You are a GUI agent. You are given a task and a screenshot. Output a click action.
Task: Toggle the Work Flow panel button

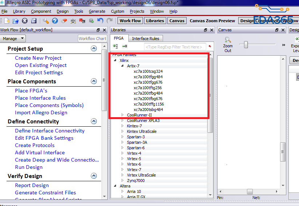click(130, 21)
